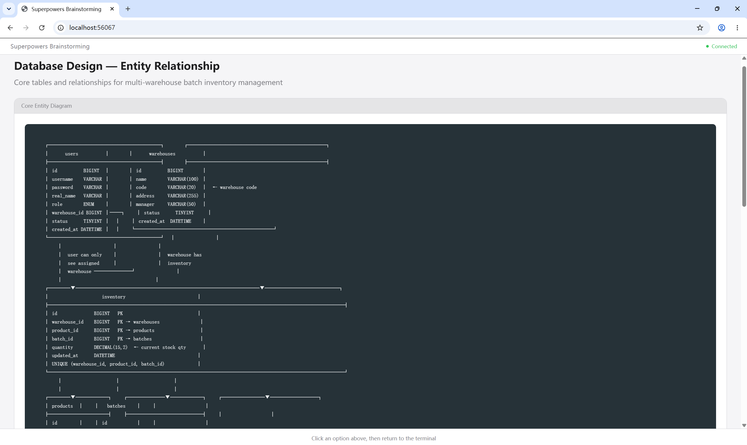747x445 pixels.
Task: Click the UNIQUE constraint line
Action: [x=108, y=364]
